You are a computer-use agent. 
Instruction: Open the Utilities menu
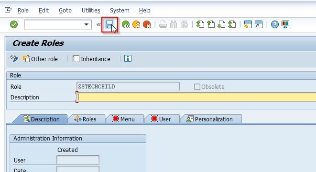pyautogui.click(x=91, y=10)
